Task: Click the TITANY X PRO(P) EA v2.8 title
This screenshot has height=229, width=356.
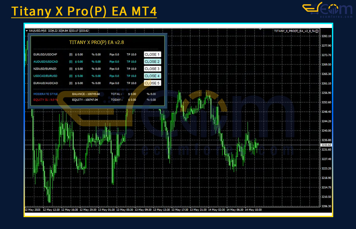Action: 97,42
